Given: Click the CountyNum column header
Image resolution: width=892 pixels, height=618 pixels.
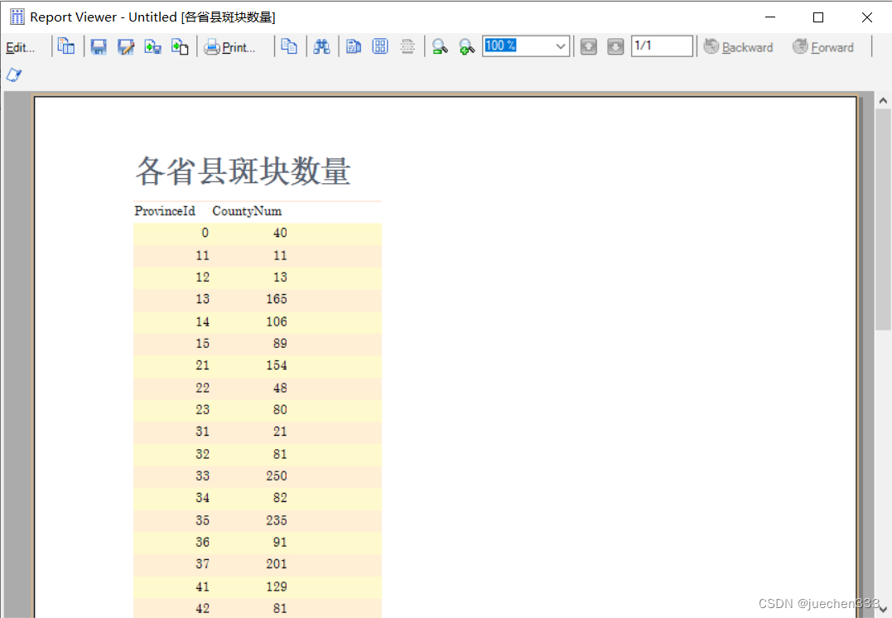Looking at the screenshot, I should [x=247, y=211].
